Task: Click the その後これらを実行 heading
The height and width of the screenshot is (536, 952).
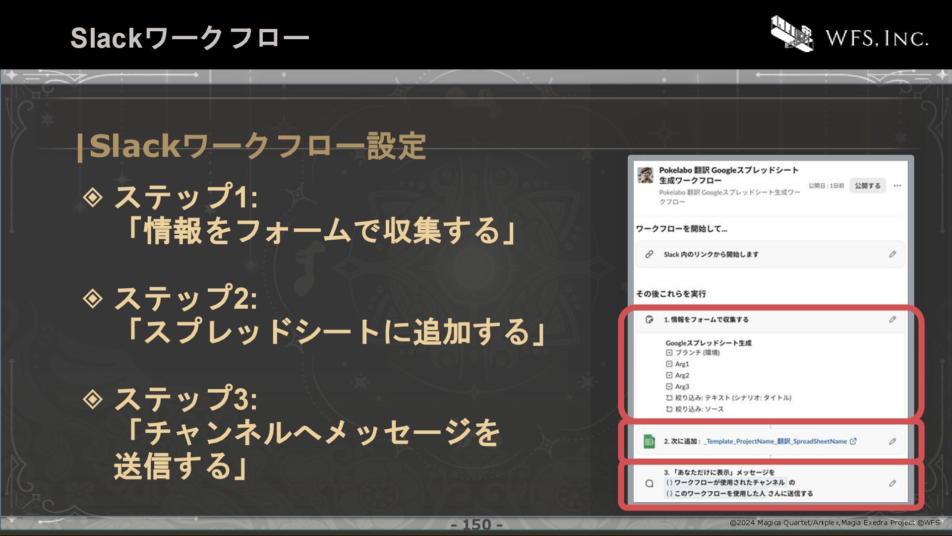Action: pyautogui.click(x=671, y=294)
